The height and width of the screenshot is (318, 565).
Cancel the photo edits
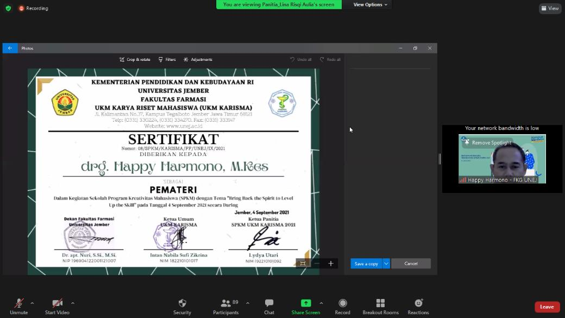tap(411, 263)
